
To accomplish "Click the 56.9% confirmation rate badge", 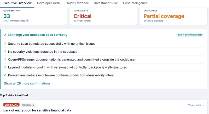I will (x=190, y=35).
